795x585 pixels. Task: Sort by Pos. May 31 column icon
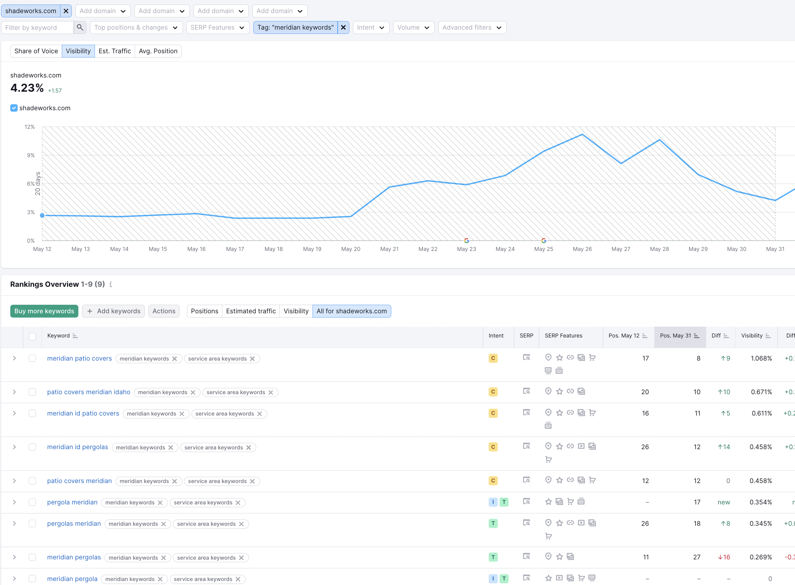[696, 336]
